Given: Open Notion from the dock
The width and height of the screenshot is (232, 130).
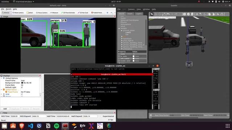Looking at the screenshot, I should click(48, 126).
